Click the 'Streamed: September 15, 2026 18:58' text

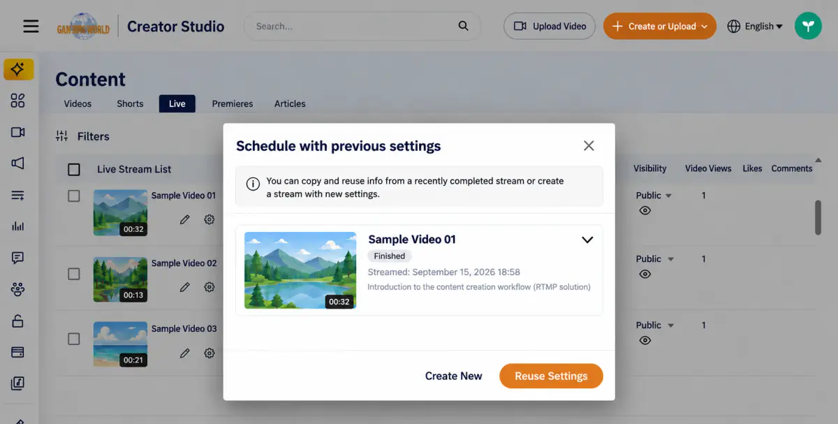coord(444,272)
